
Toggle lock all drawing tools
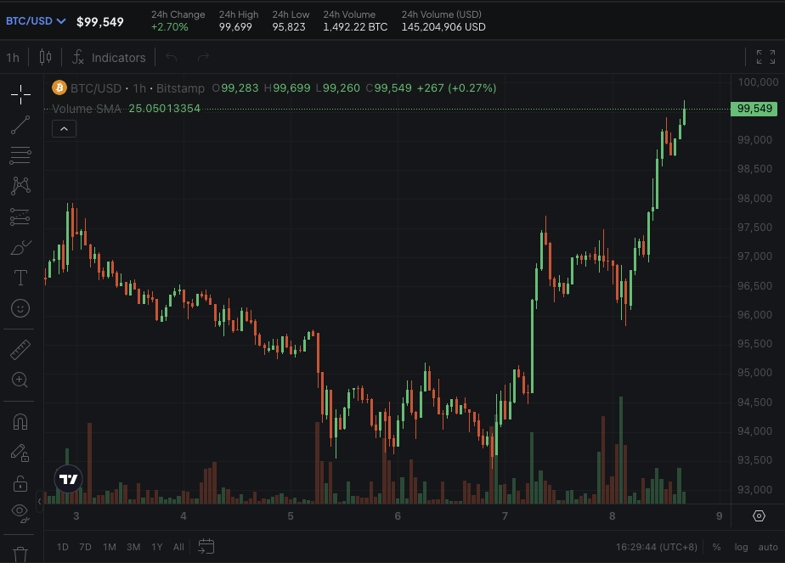coord(20,484)
